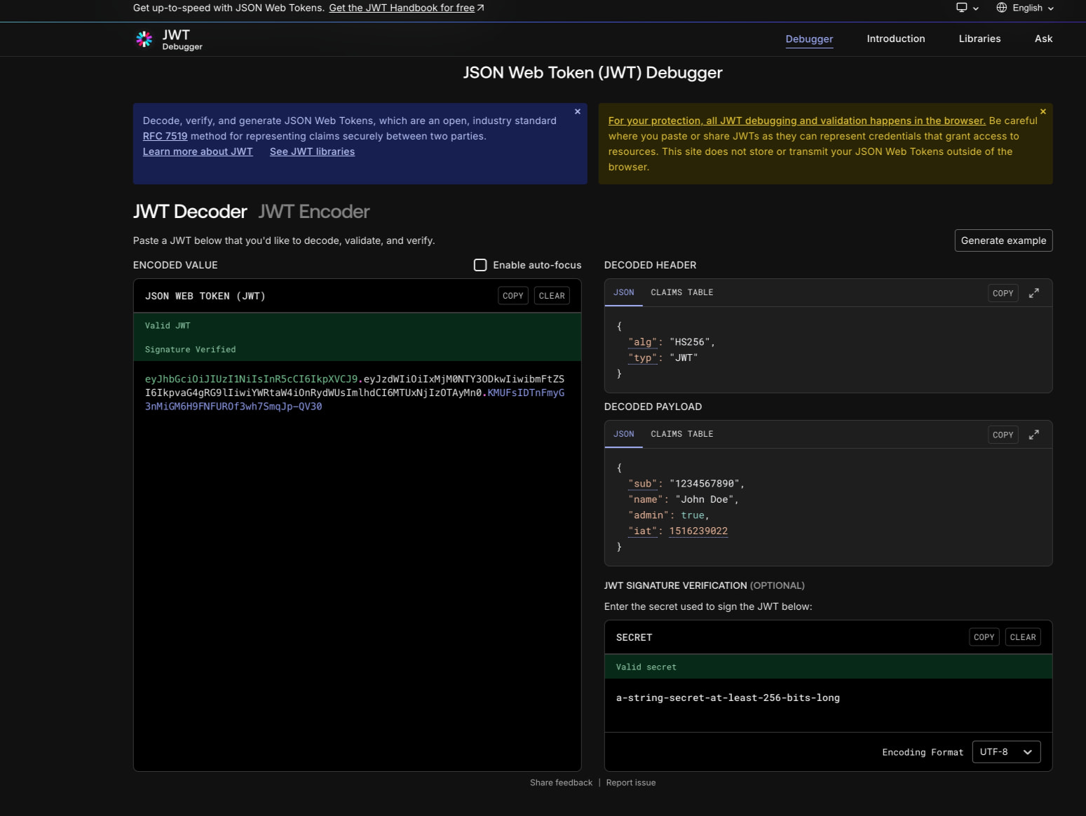Click the "HS256" algorithm value
The width and height of the screenshot is (1086, 816).
(x=689, y=342)
